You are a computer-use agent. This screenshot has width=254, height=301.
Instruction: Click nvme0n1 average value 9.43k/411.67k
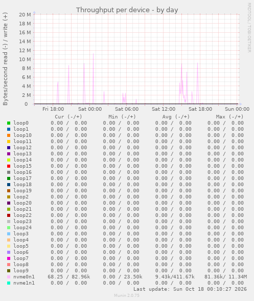(175, 277)
